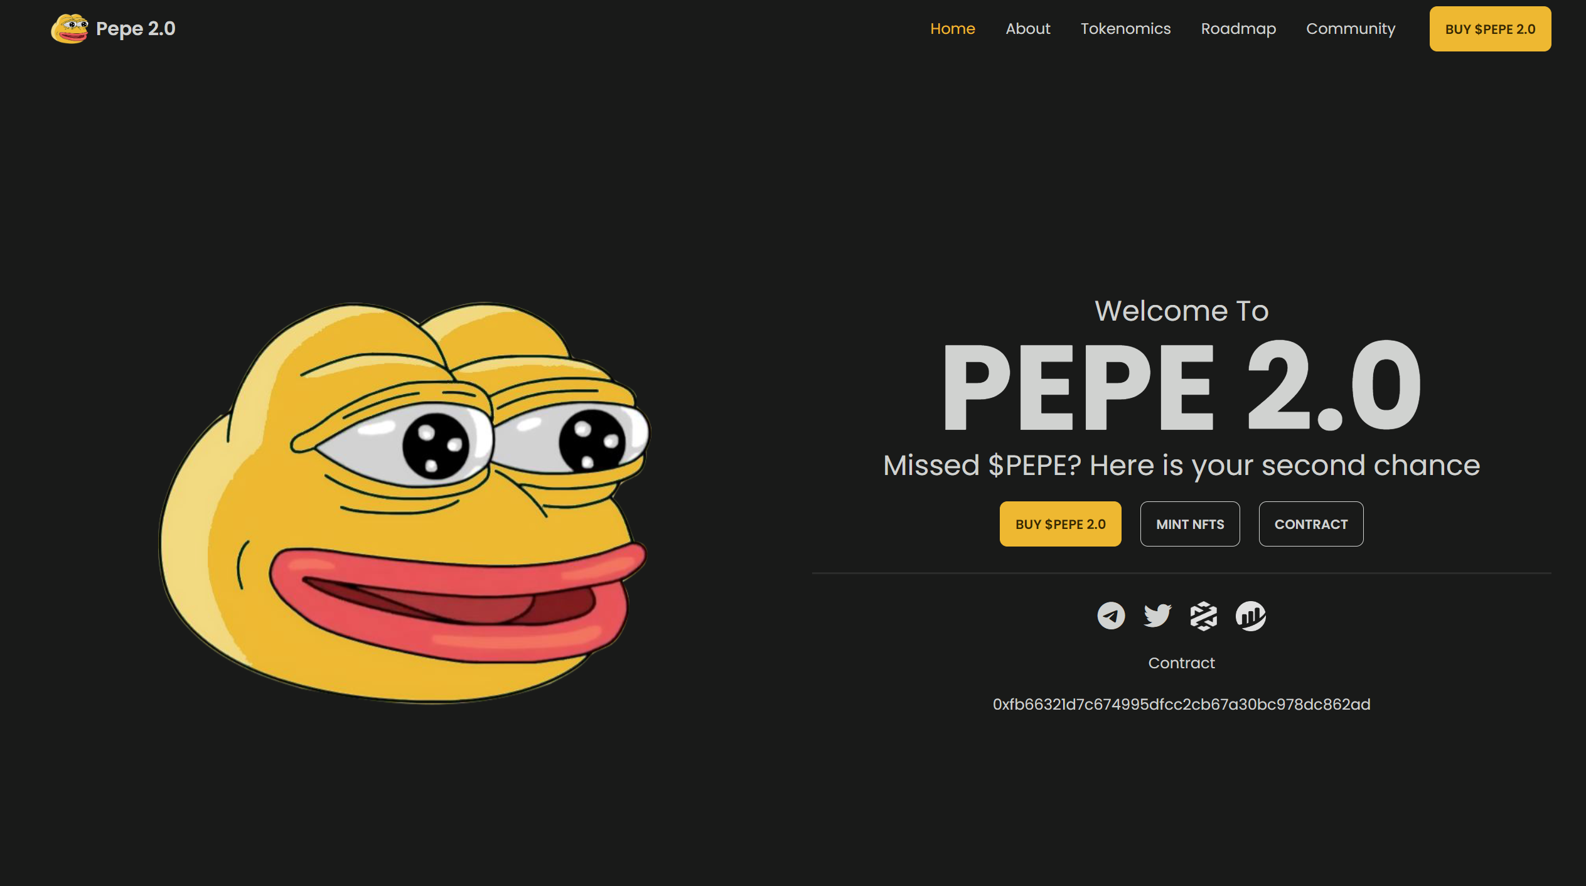Open the Twitter bird icon
Image resolution: width=1586 pixels, height=886 pixels.
[x=1157, y=616]
